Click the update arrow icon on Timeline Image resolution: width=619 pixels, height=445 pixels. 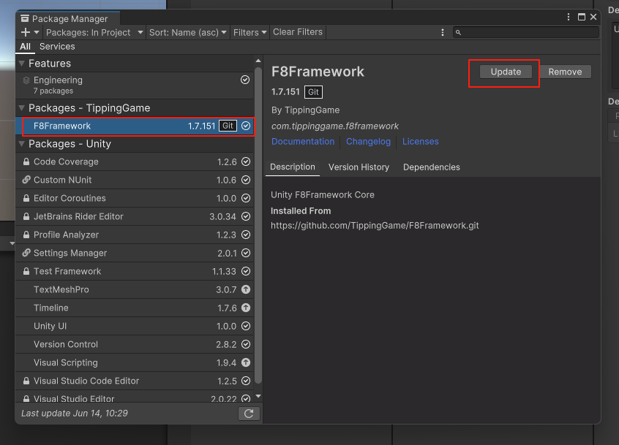pyautogui.click(x=244, y=308)
